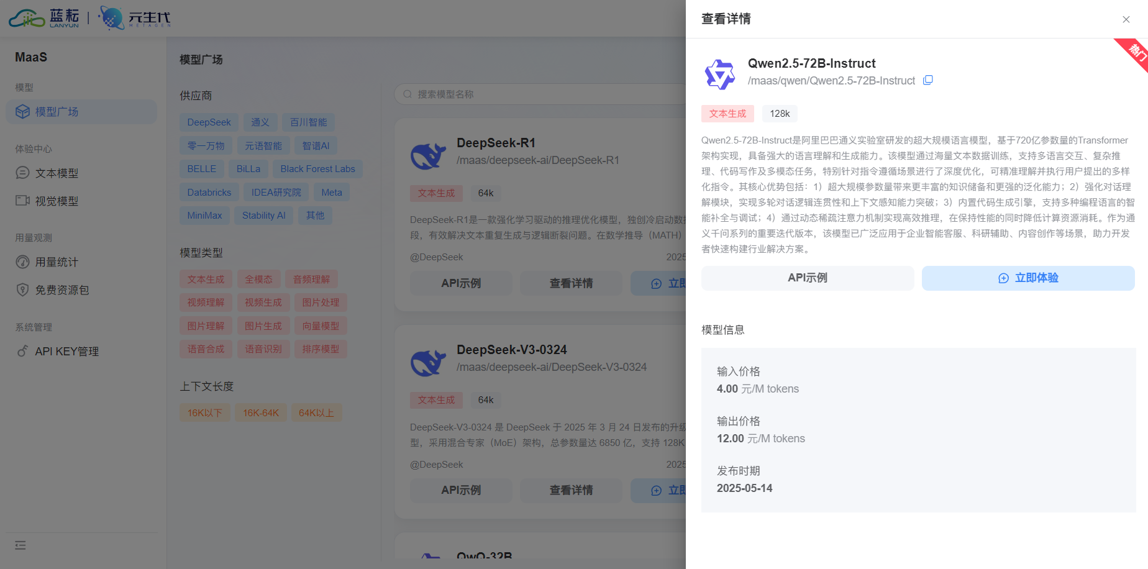The height and width of the screenshot is (569, 1148).
Task: Open API KEY管理 in the sidebar
Action: (81, 352)
